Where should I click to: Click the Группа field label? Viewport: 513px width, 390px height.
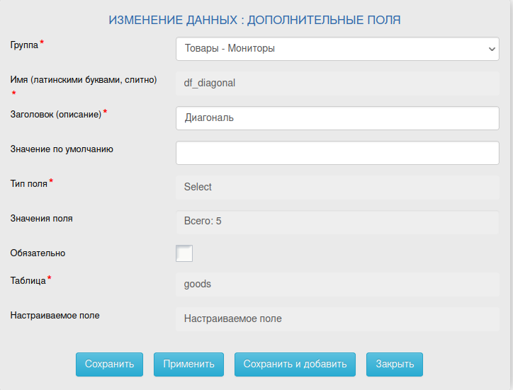tap(24, 45)
